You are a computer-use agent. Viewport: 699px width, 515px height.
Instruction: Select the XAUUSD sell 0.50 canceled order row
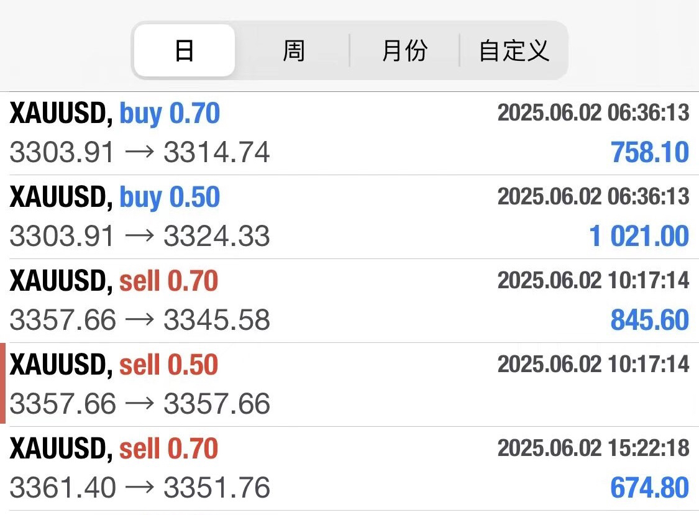[349, 385]
